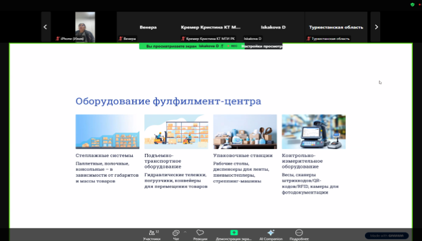Click the Рабочие столы description text

click(241, 172)
